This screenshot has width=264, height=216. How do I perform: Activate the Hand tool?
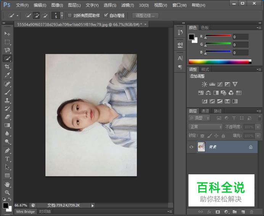7,184
